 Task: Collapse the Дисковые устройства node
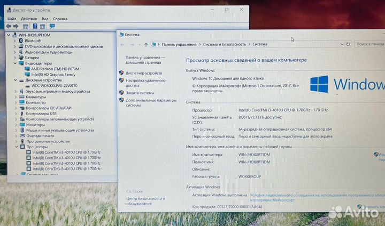15,80
